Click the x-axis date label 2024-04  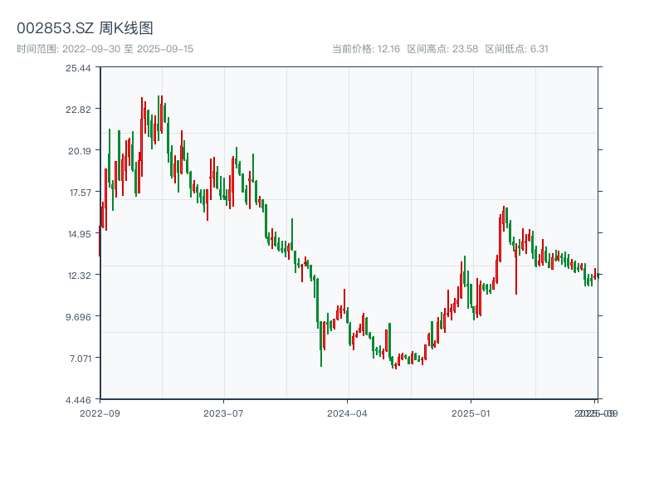pos(347,413)
